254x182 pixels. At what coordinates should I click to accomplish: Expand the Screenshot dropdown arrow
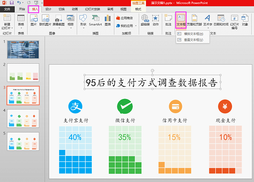59,28
